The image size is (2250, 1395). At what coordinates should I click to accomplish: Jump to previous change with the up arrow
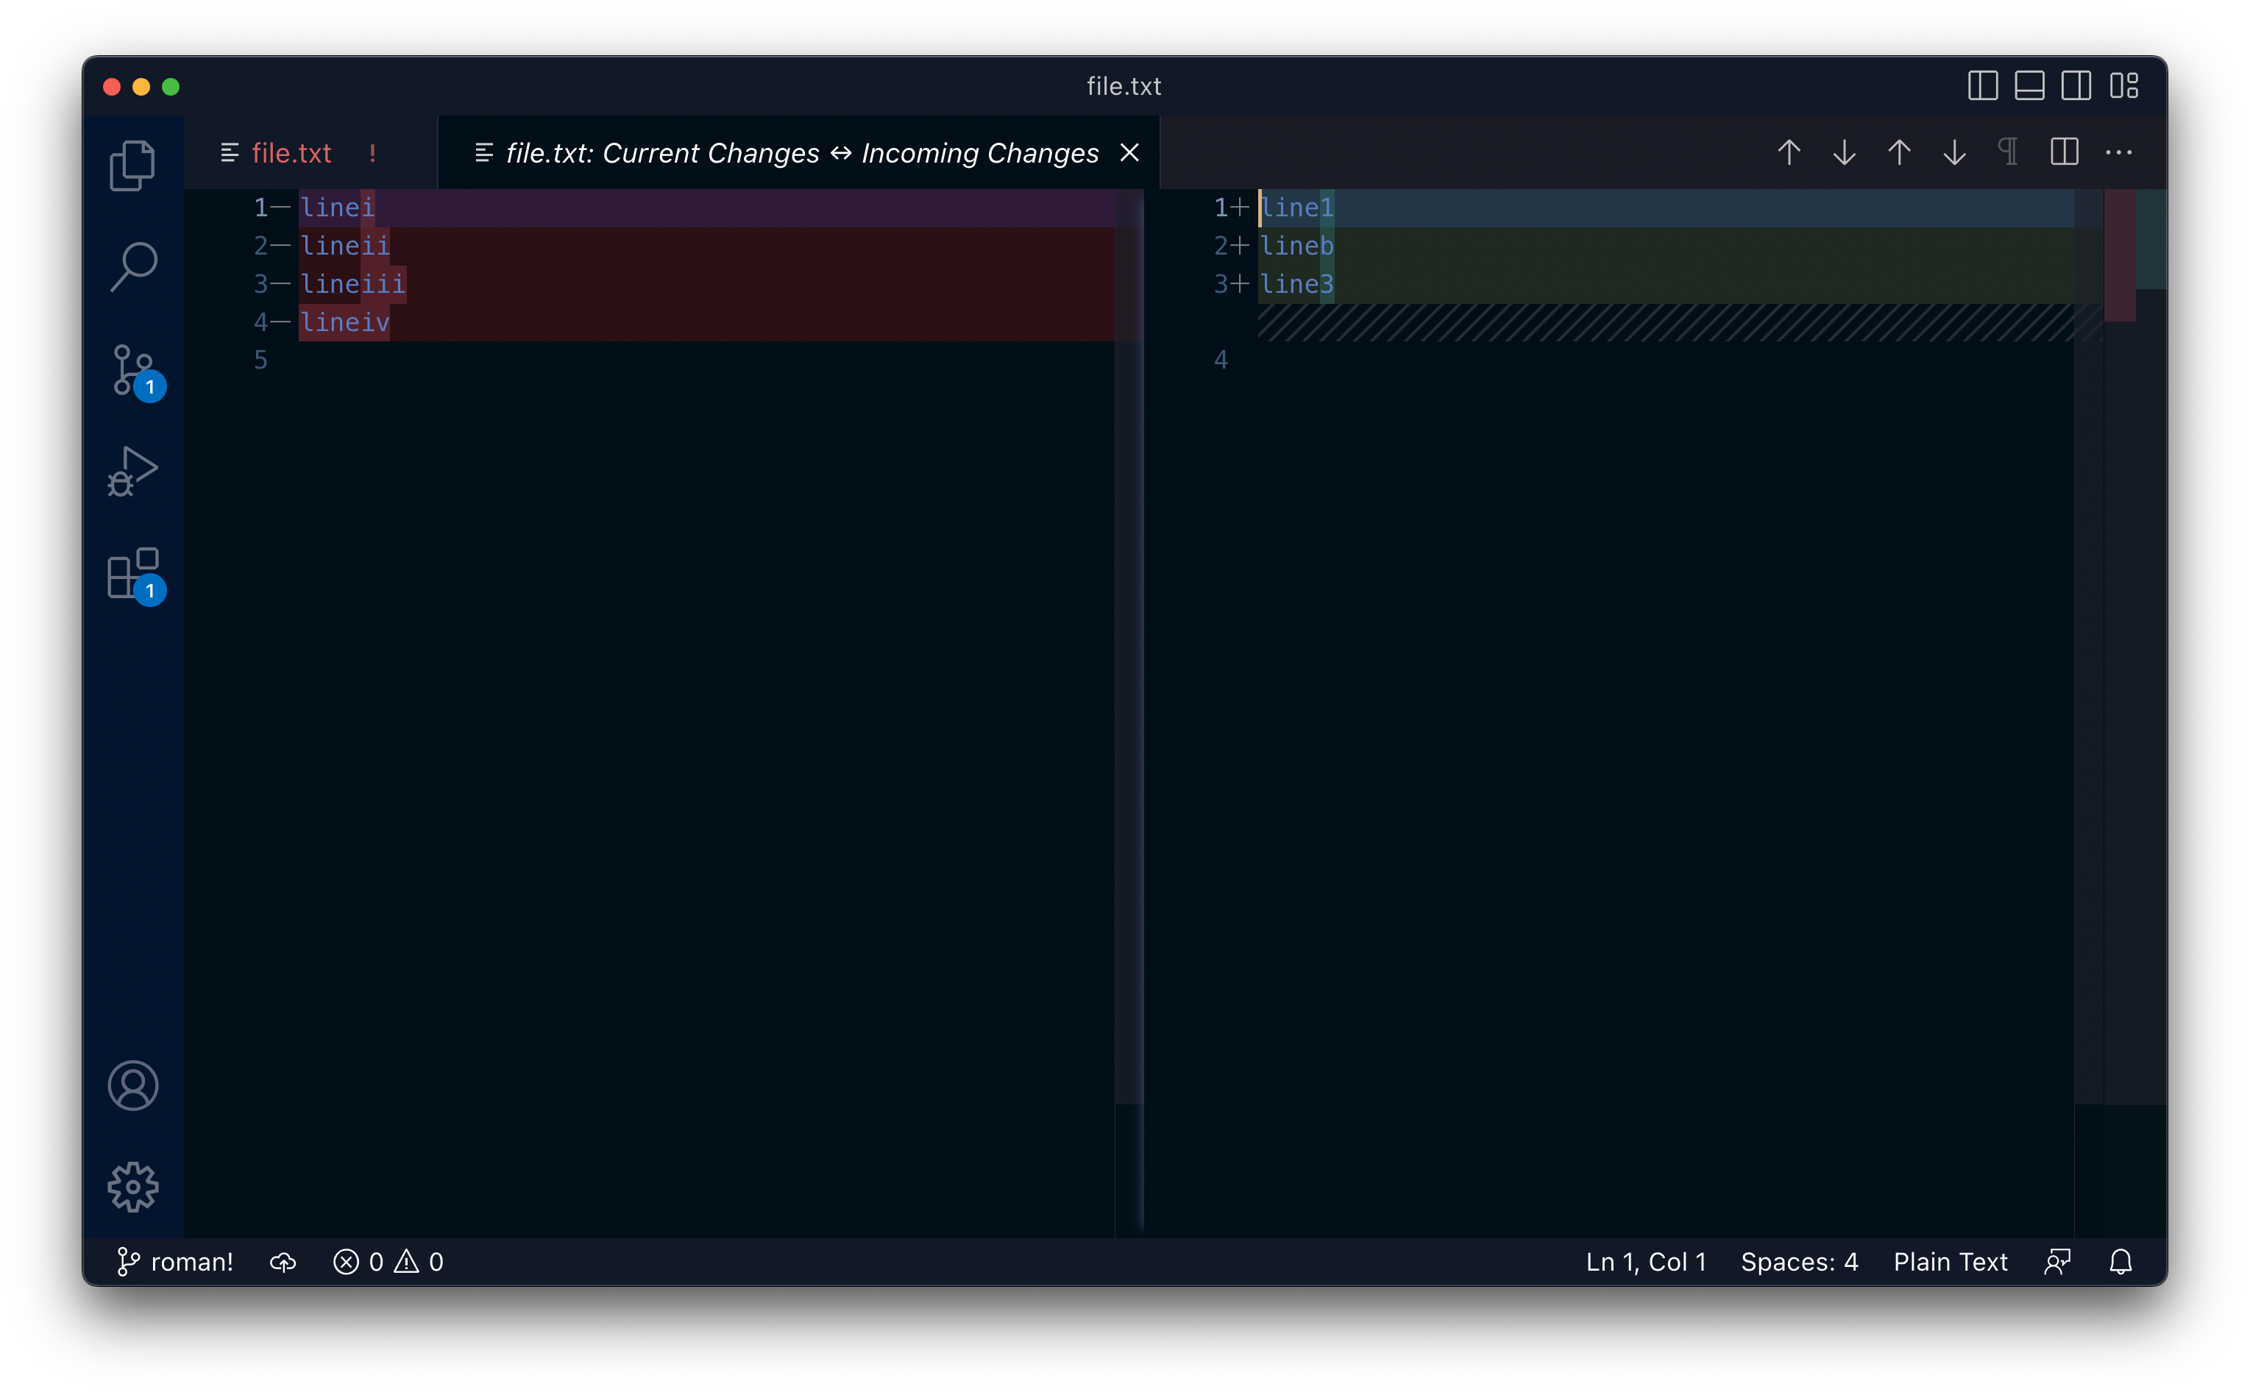[x=1788, y=152]
